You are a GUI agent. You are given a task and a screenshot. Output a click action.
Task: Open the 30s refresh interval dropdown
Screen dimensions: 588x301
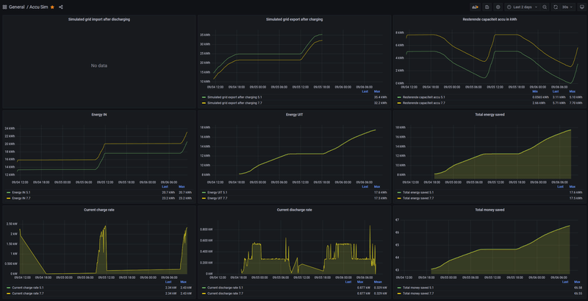pos(567,7)
